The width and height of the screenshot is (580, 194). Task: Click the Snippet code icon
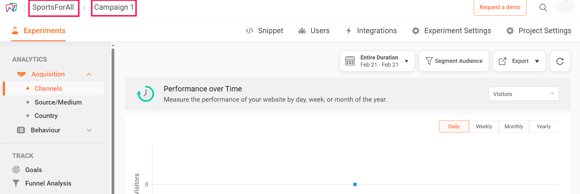[x=250, y=31]
